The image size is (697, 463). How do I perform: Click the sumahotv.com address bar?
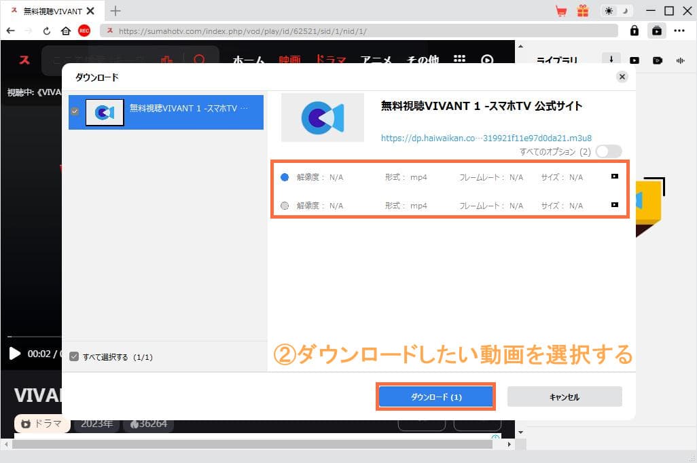pyautogui.click(x=359, y=31)
